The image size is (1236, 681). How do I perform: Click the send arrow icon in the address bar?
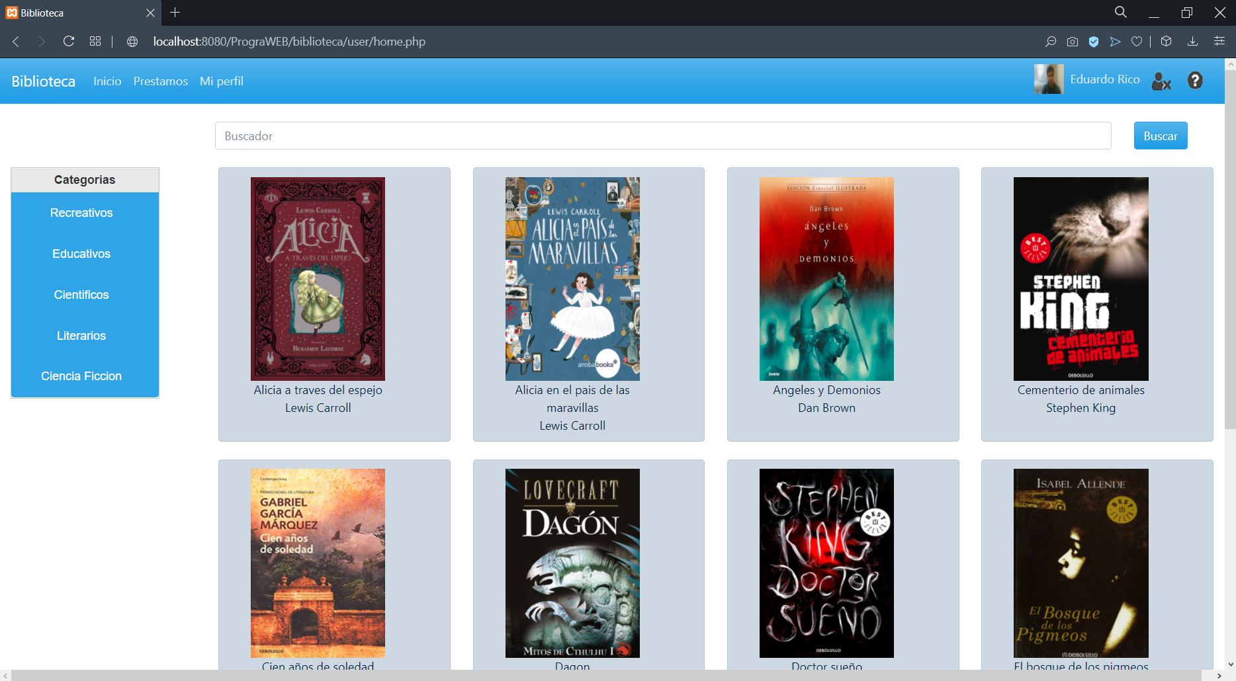click(1115, 42)
